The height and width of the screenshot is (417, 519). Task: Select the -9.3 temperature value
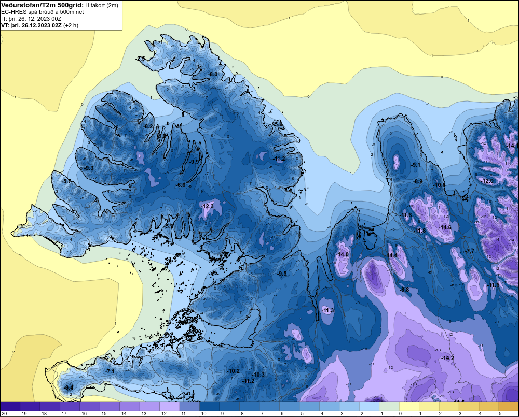(x=89, y=168)
